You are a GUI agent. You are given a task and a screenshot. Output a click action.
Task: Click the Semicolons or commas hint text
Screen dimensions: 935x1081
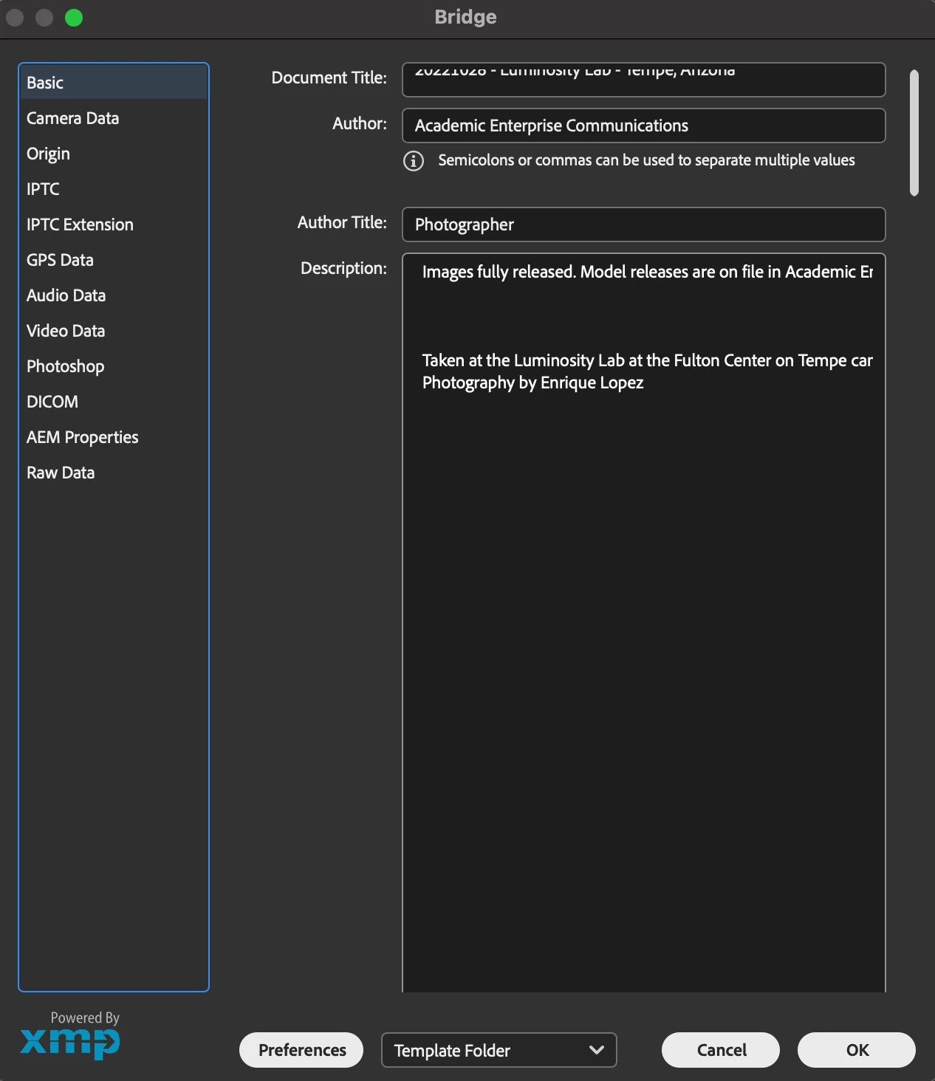point(646,160)
